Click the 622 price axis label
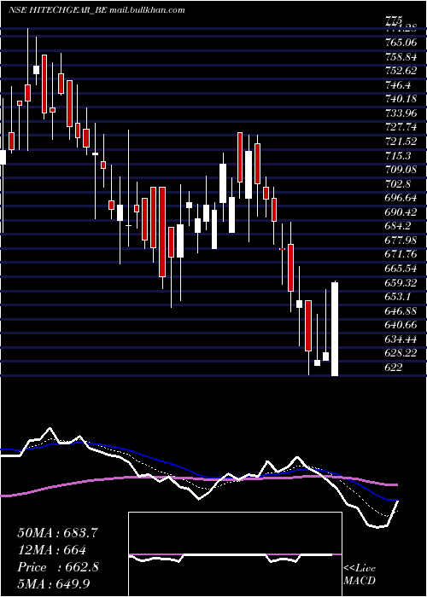The height and width of the screenshot is (597, 427). coord(394,368)
